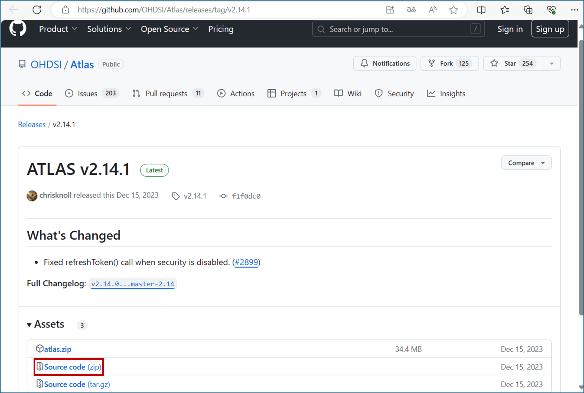The height and width of the screenshot is (393, 584).
Task: Click chrisknoll's avatar image
Action: tap(32, 196)
